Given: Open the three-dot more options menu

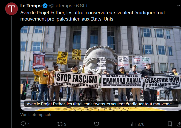Looking at the screenshot, I should (x=179, y=6).
